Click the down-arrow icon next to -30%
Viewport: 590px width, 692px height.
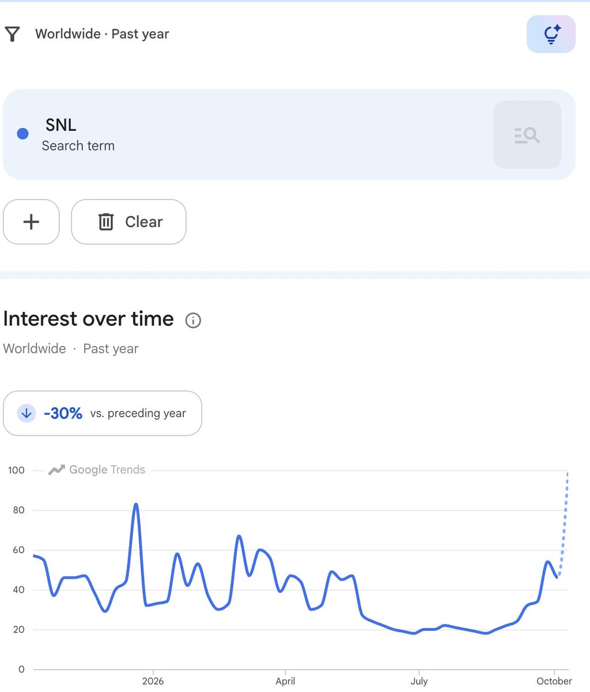27,413
